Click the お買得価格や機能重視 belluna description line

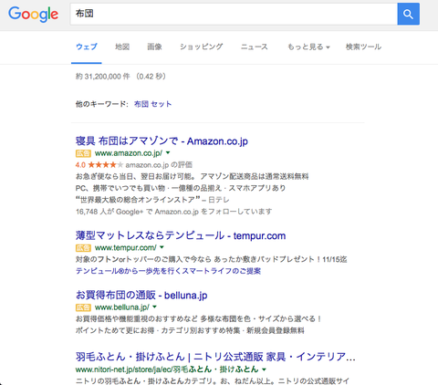pos(199,319)
